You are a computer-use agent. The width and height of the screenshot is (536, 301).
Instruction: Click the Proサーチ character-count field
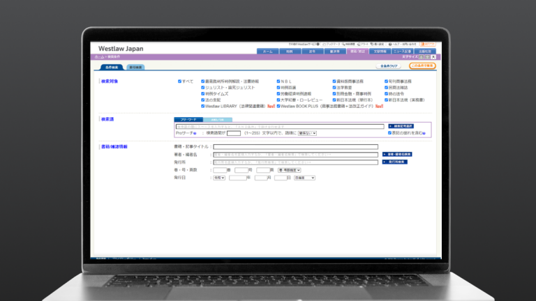234,133
